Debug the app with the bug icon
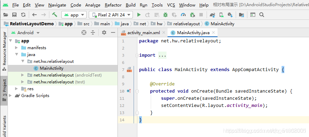309x137 pixels. pos(165,15)
